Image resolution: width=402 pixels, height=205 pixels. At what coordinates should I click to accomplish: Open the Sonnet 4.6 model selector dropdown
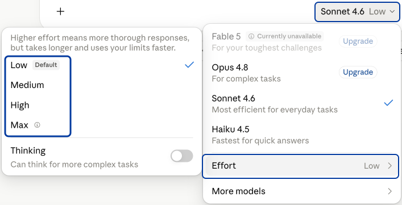[x=358, y=12]
